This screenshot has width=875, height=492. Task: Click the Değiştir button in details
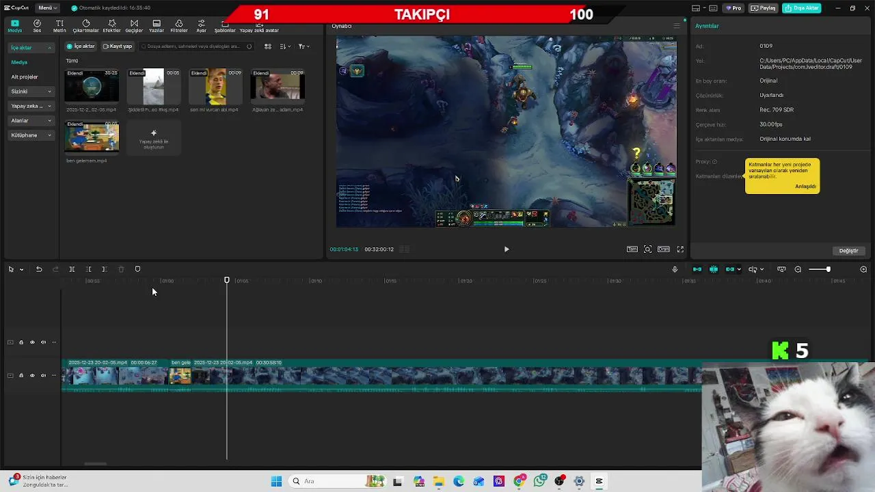(848, 251)
